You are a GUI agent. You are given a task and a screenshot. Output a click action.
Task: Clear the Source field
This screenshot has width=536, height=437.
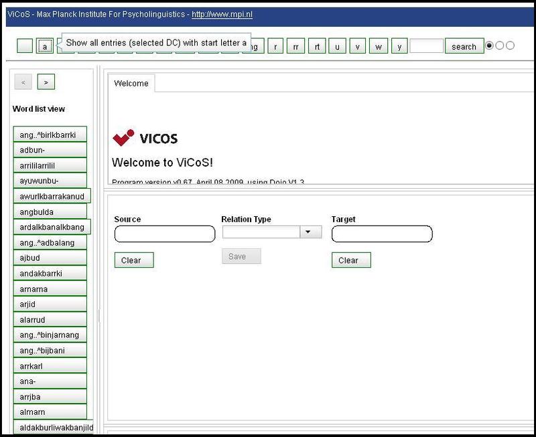[134, 260]
